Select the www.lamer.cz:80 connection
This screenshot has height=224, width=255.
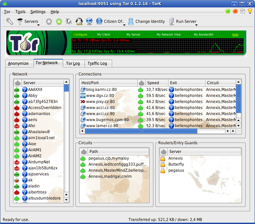point(158,126)
